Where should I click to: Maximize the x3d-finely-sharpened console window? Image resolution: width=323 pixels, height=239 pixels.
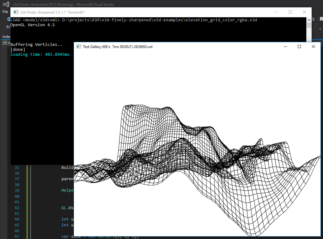tap(290, 12)
